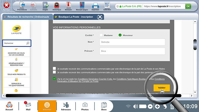The image size is (199, 112).
Task: Open Mail with one notification
Action: pyautogui.click(x=28, y=106)
